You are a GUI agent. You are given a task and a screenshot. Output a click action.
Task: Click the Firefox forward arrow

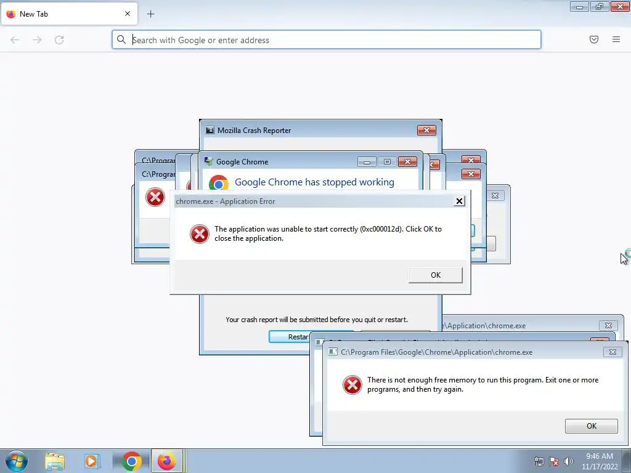(x=37, y=40)
